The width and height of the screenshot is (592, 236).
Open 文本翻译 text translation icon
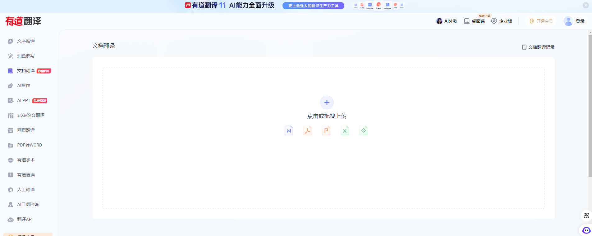(11, 41)
